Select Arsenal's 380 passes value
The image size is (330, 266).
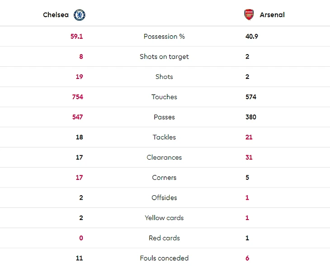click(251, 117)
